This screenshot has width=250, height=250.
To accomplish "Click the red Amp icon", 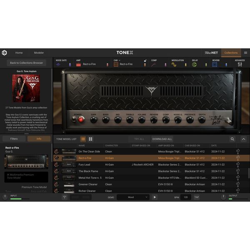I will click(78, 65).
